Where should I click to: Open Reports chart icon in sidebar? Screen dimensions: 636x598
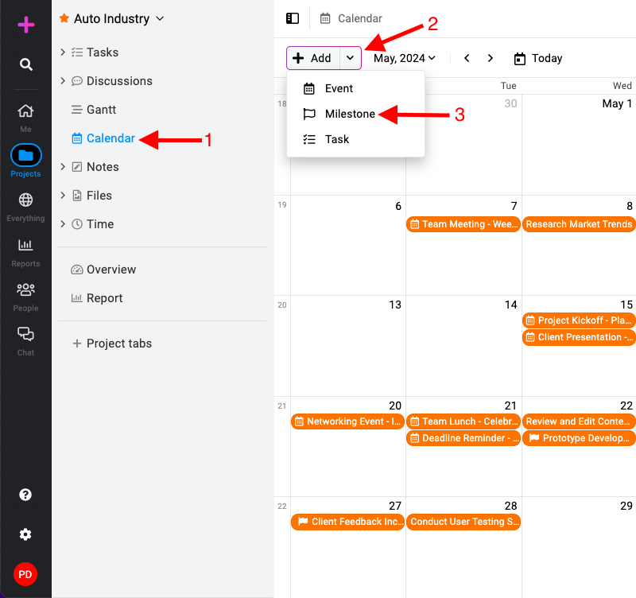click(x=25, y=245)
